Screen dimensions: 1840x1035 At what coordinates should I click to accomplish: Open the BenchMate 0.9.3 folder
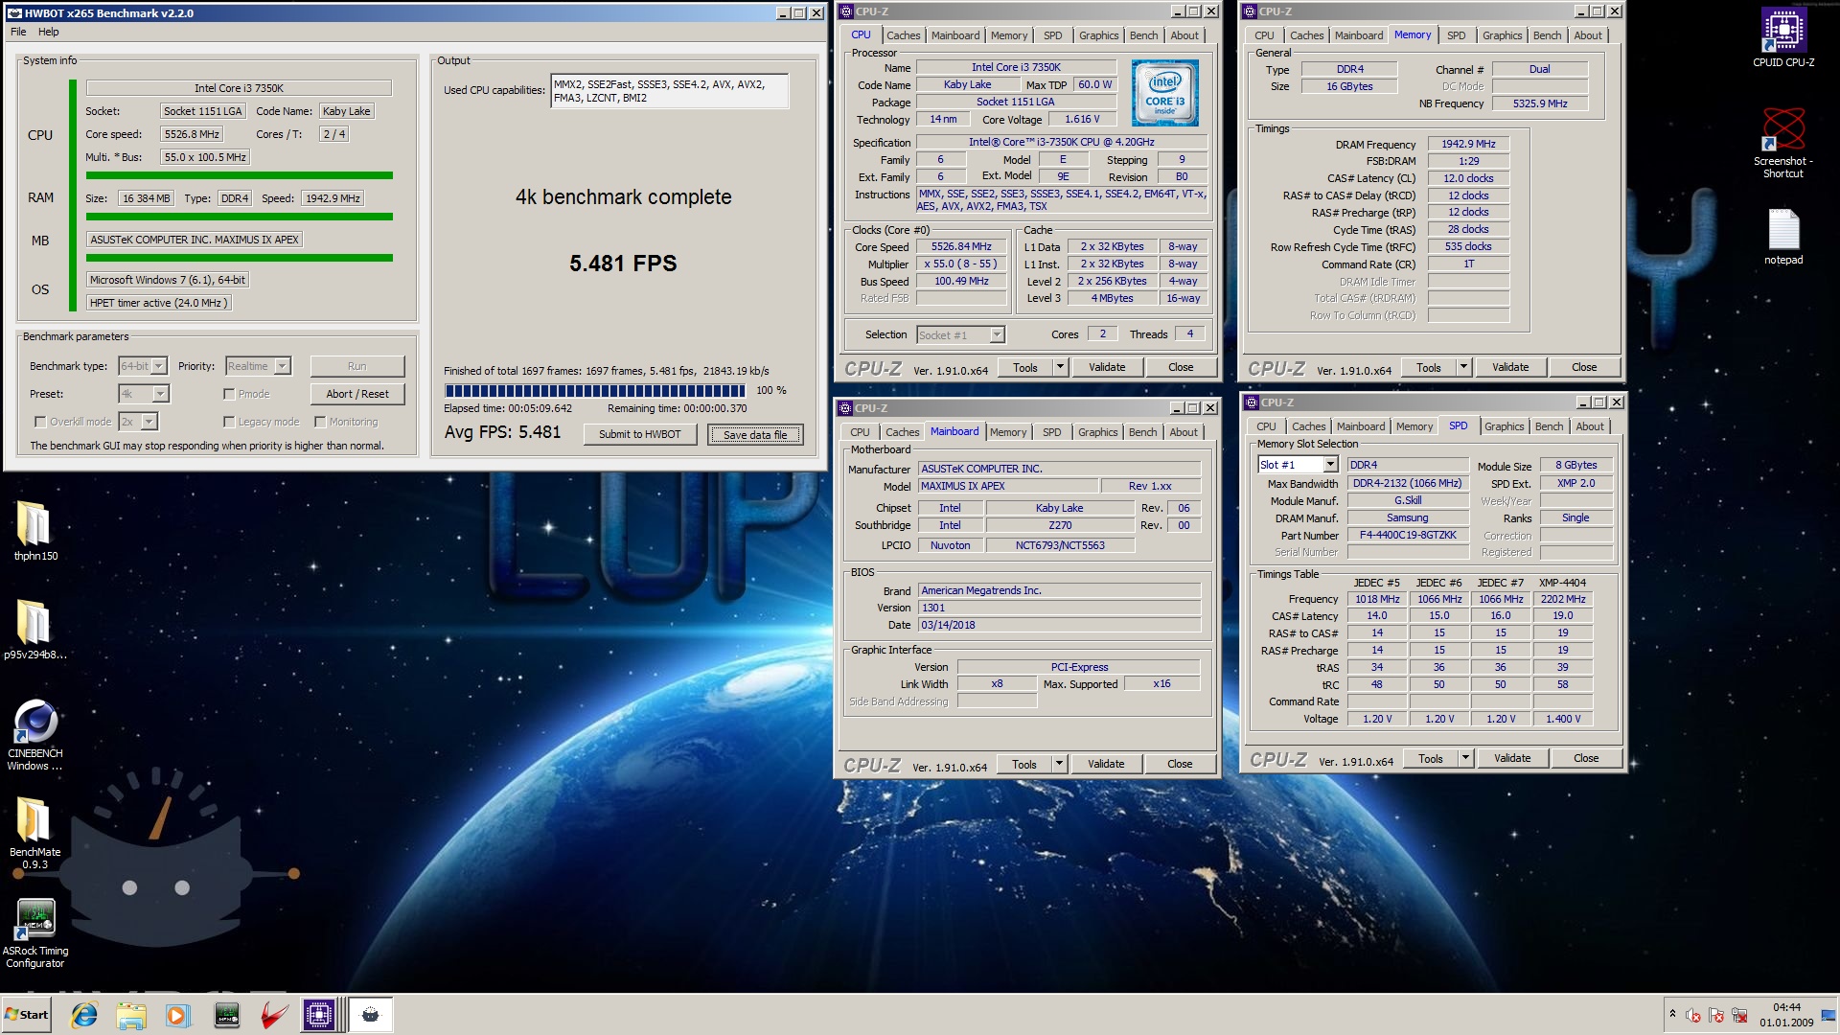(35, 833)
